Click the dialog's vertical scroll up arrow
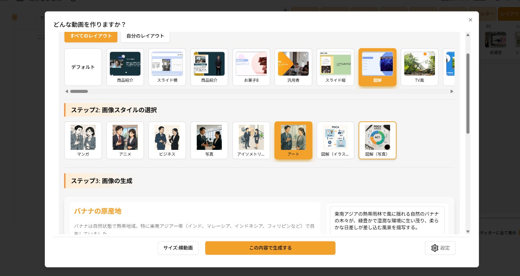Screen dimensions: 520x276 click(x=468, y=35)
